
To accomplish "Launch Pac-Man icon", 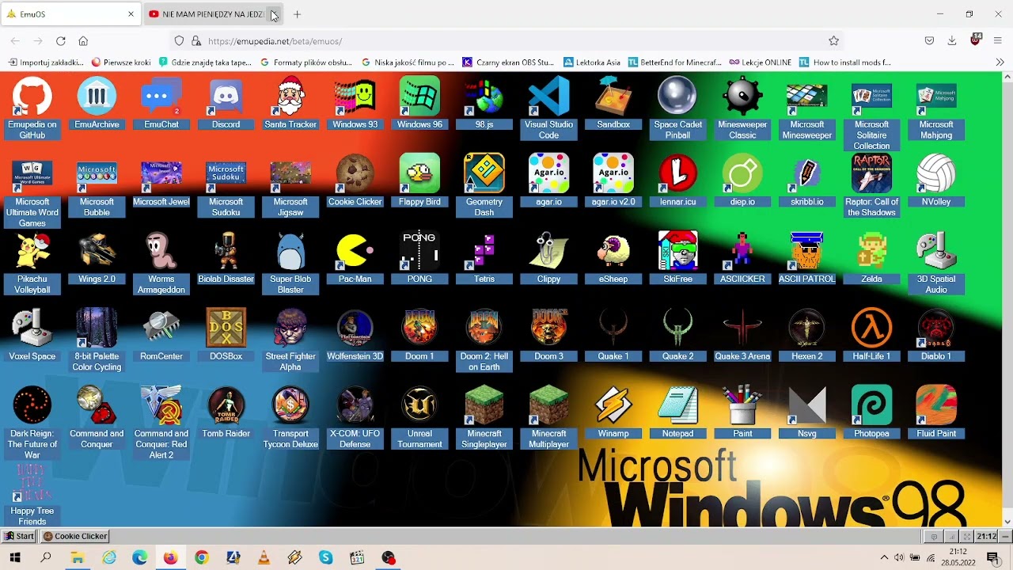I will 355,258.
